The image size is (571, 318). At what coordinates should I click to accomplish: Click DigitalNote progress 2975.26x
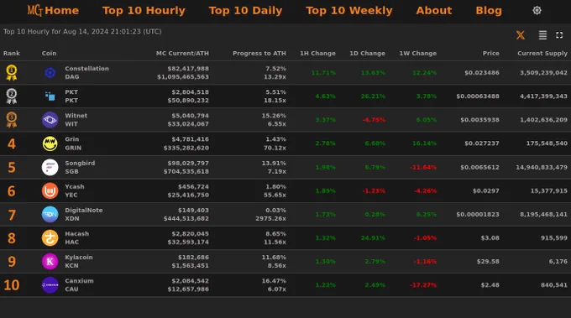pyautogui.click(x=270, y=219)
